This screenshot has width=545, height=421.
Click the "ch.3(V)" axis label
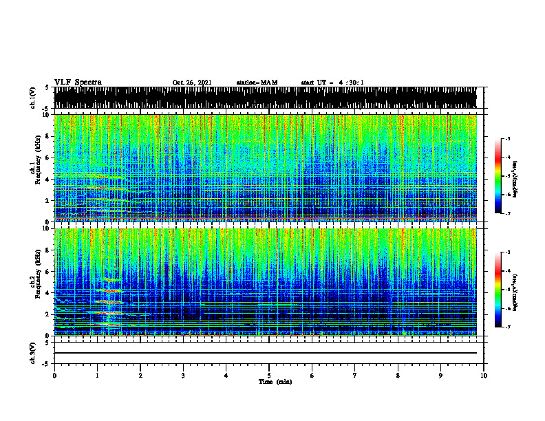click(33, 353)
